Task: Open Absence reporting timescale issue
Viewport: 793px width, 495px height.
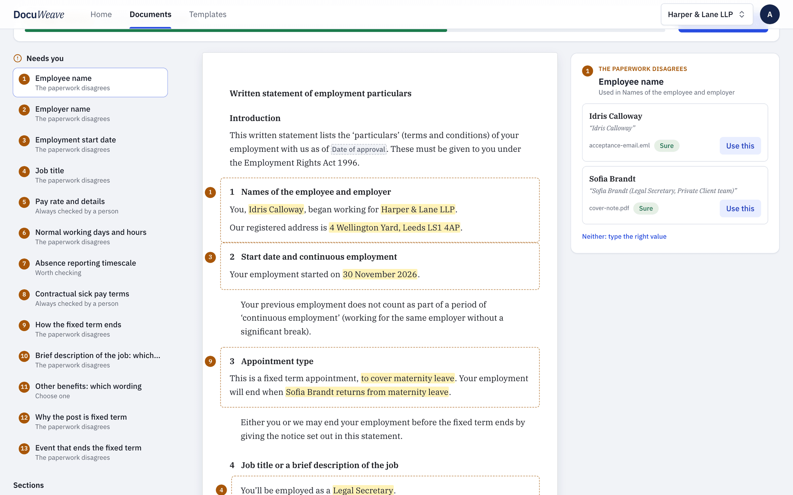Action: tap(90, 267)
